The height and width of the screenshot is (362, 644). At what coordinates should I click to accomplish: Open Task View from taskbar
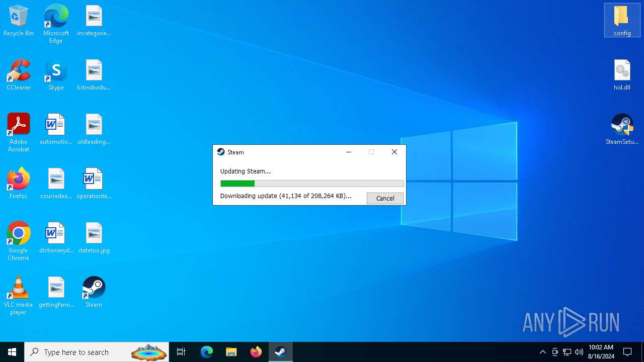(182, 352)
